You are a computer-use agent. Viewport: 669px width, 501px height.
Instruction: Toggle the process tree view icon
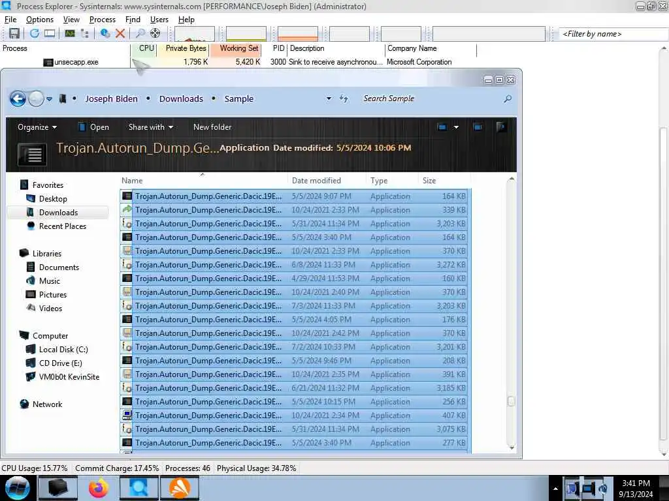pos(84,33)
